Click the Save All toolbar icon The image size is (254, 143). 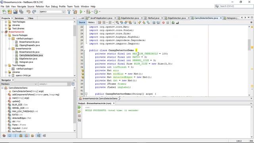tap(21, 12)
